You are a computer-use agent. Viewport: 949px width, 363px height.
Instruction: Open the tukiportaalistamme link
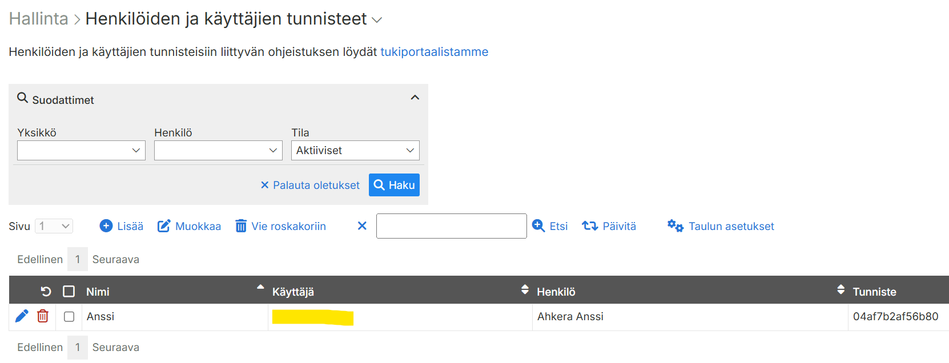434,52
